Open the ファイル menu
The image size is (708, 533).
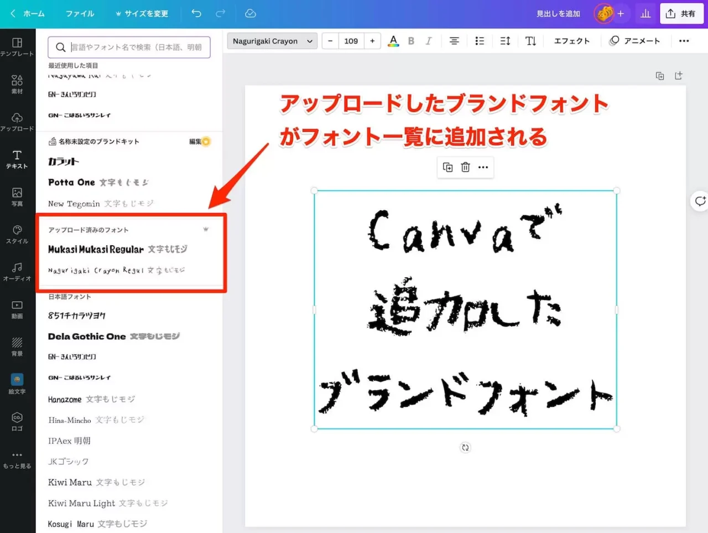[80, 13]
